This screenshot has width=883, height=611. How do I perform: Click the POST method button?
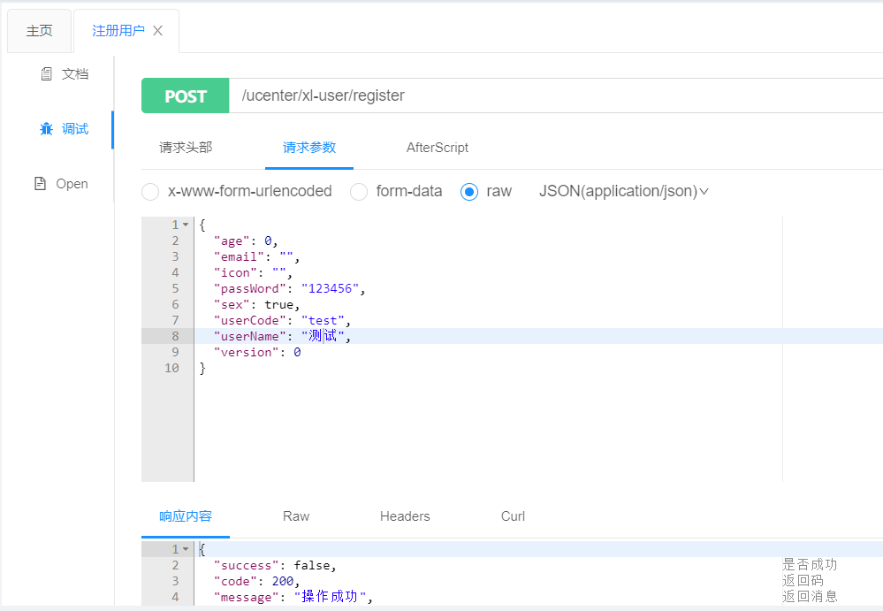coord(186,96)
